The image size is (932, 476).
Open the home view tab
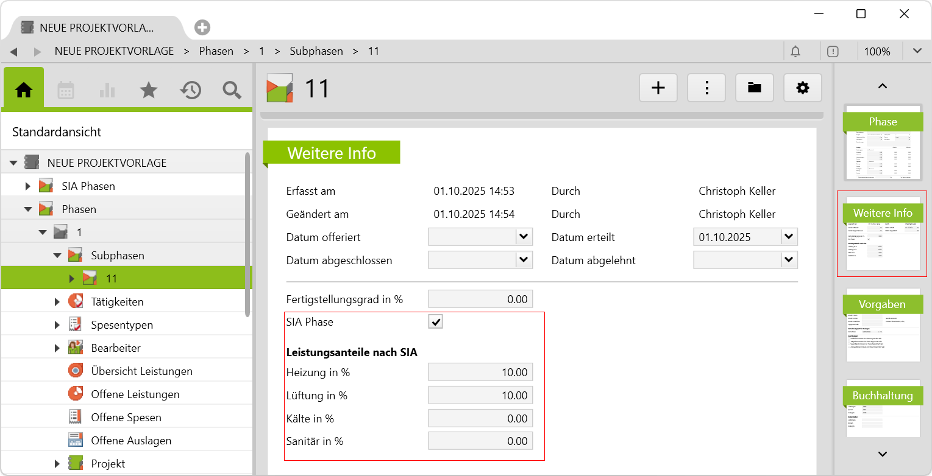point(24,90)
